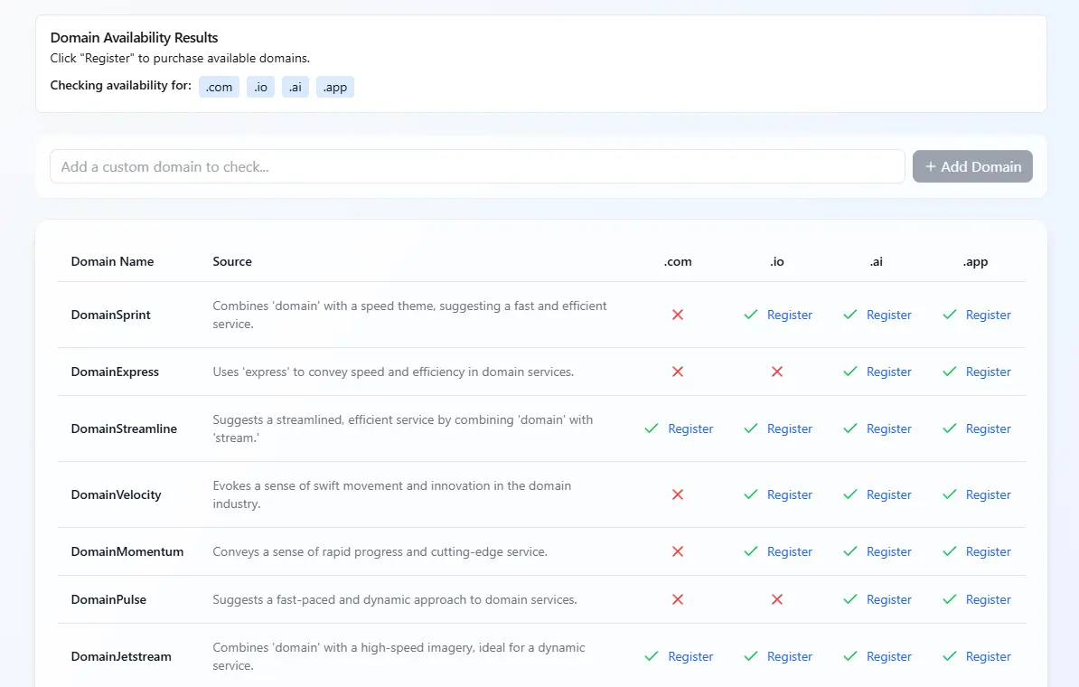Click the Domain Name column header
This screenshot has width=1079, height=687.
pos(112,261)
